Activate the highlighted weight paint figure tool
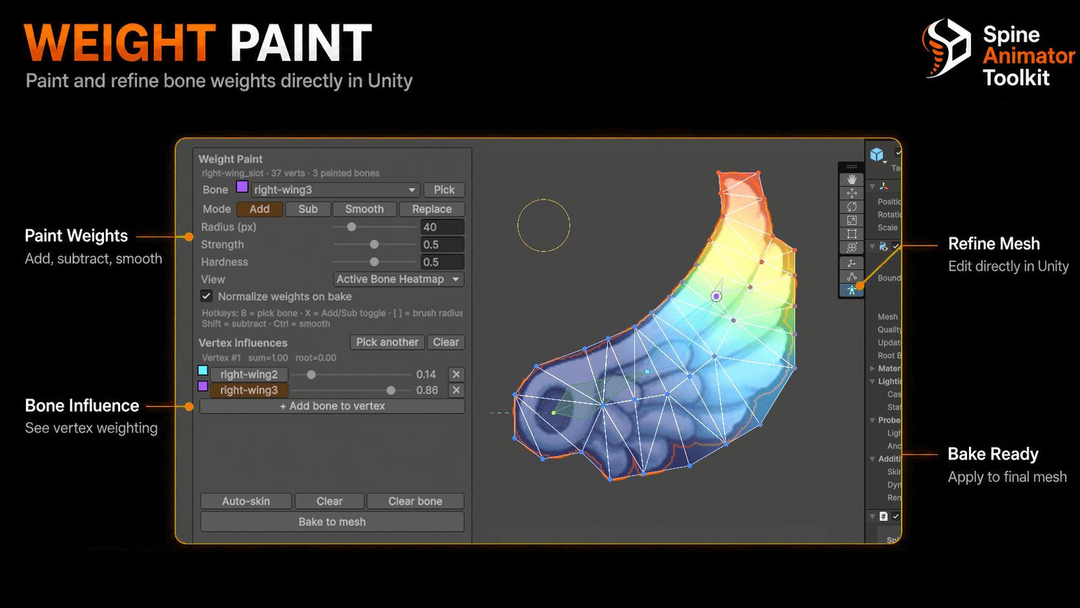This screenshot has height=608, width=1080. [x=851, y=290]
